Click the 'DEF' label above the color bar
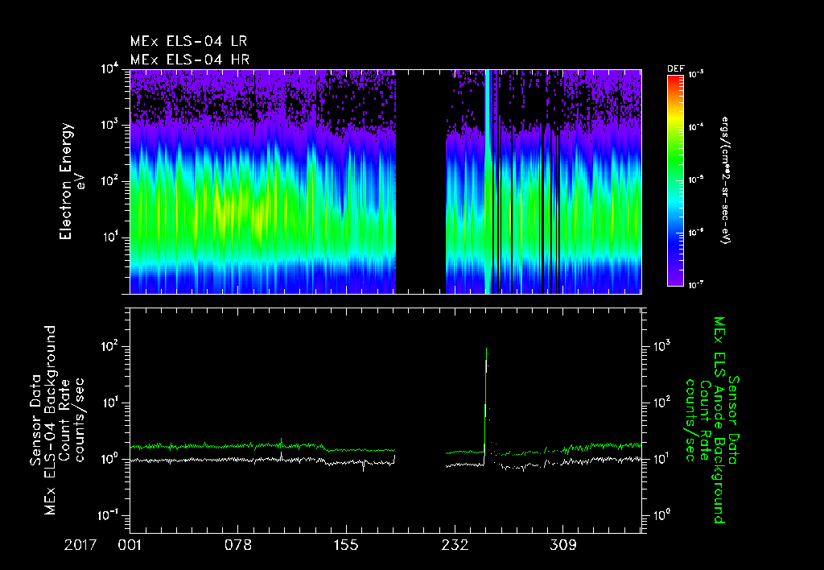 pyautogui.click(x=675, y=69)
